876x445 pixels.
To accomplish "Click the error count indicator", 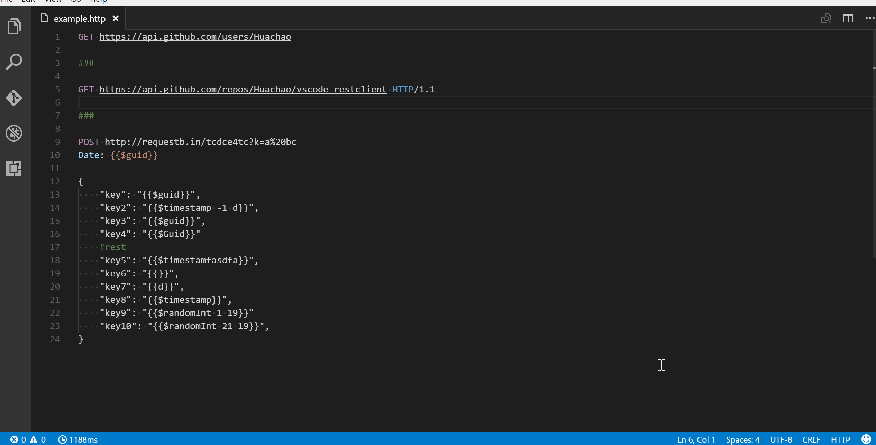I will [18, 439].
